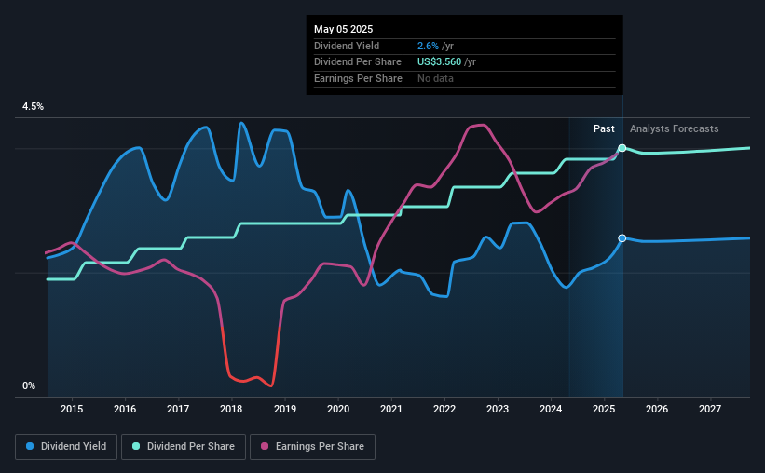Click the 2017 x-axis label

(x=178, y=409)
